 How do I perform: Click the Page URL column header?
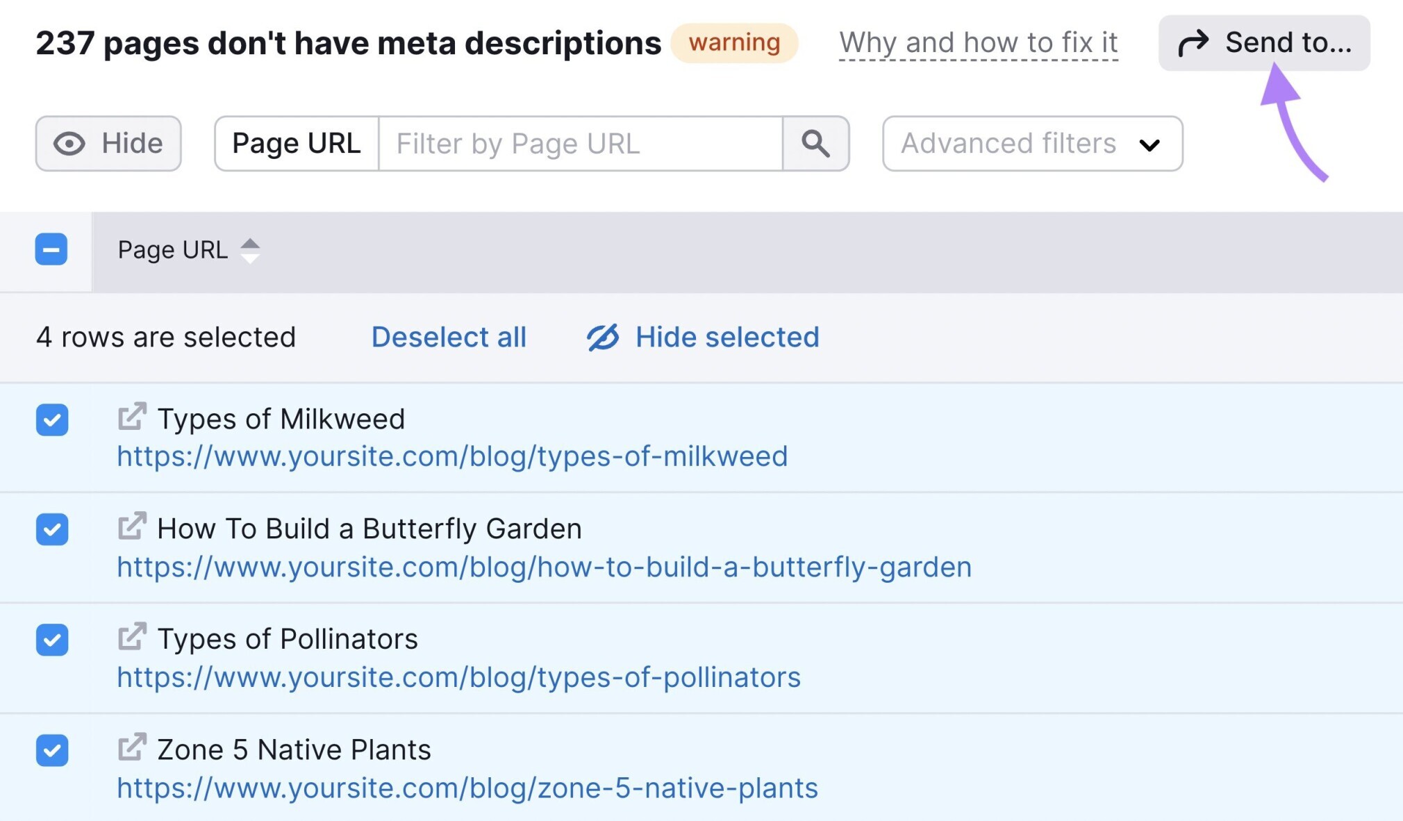coord(173,250)
